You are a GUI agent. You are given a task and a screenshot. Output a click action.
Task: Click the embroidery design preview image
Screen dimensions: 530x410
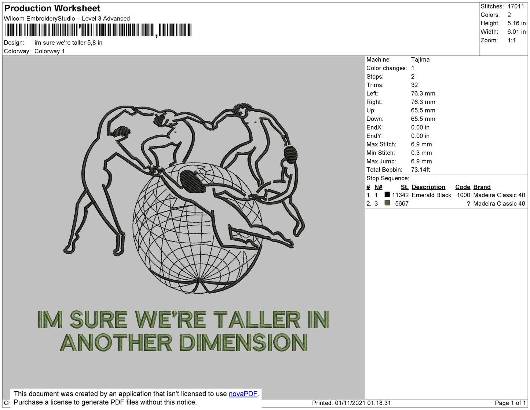point(183,227)
